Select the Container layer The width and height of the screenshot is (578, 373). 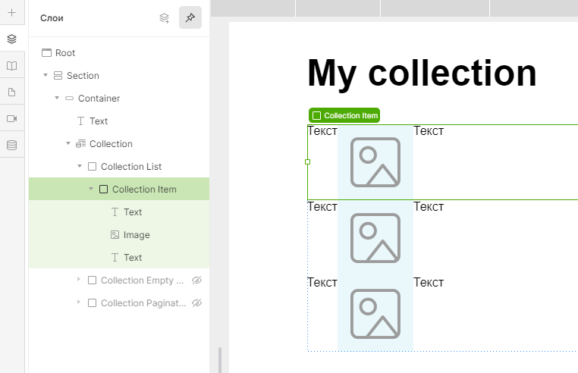pos(119,99)
